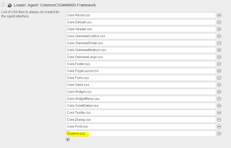Edit the Core.OverviewMedium.css field
The height and width of the screenshot is (148, 231).
tap(141, 50)
